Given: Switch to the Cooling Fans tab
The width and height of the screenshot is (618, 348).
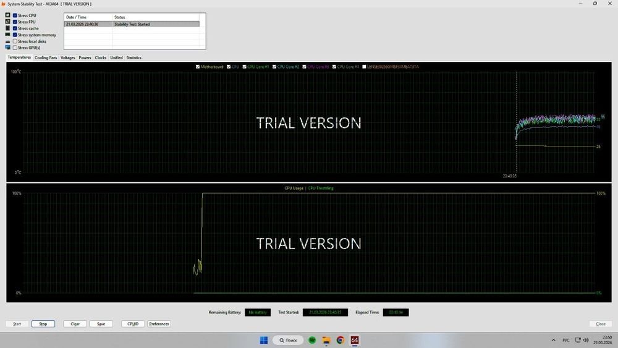Looking at the screenshot, I should (x=46, y=57).
